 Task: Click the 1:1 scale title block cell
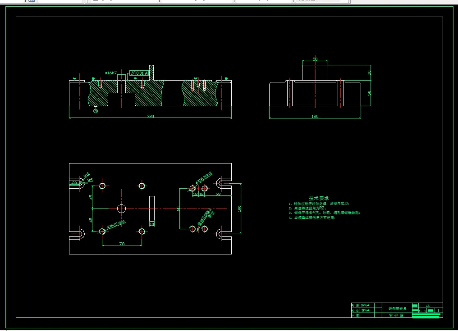click(422, 311)
